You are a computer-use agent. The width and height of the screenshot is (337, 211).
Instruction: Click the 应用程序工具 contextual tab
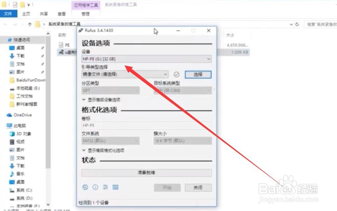point(86,5)
